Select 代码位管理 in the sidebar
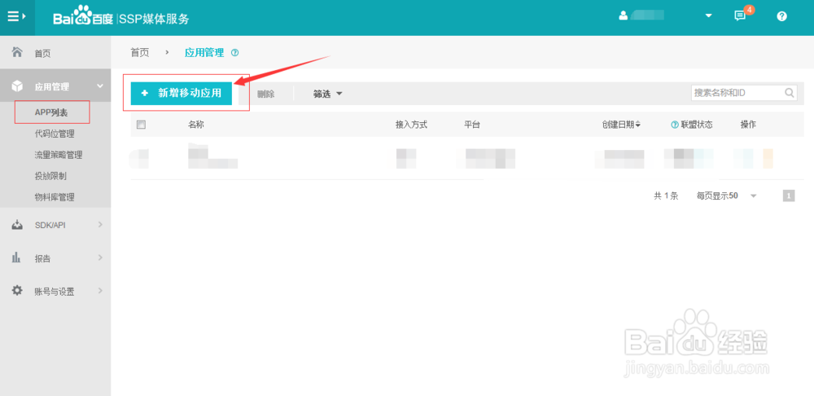This screenshot has width=814, height=396. click(55, 134)
